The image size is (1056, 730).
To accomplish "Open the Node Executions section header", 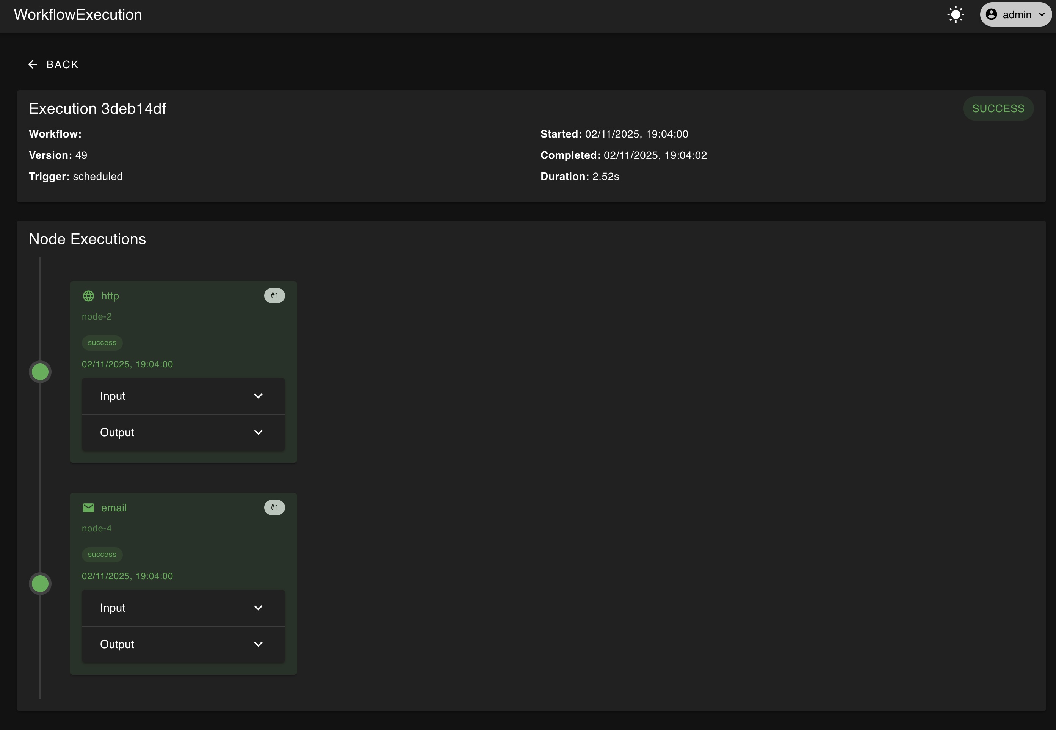I will coord(87,238).
